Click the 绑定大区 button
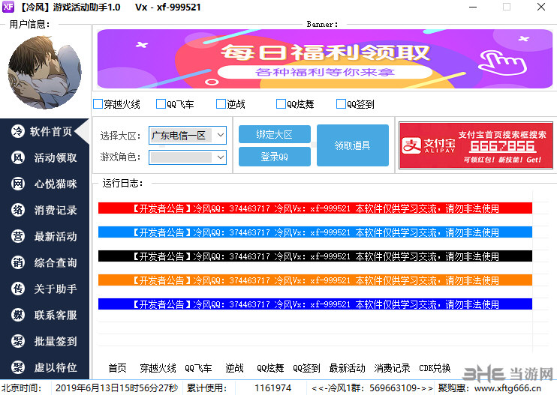The image size is (557, 395). 275,134
